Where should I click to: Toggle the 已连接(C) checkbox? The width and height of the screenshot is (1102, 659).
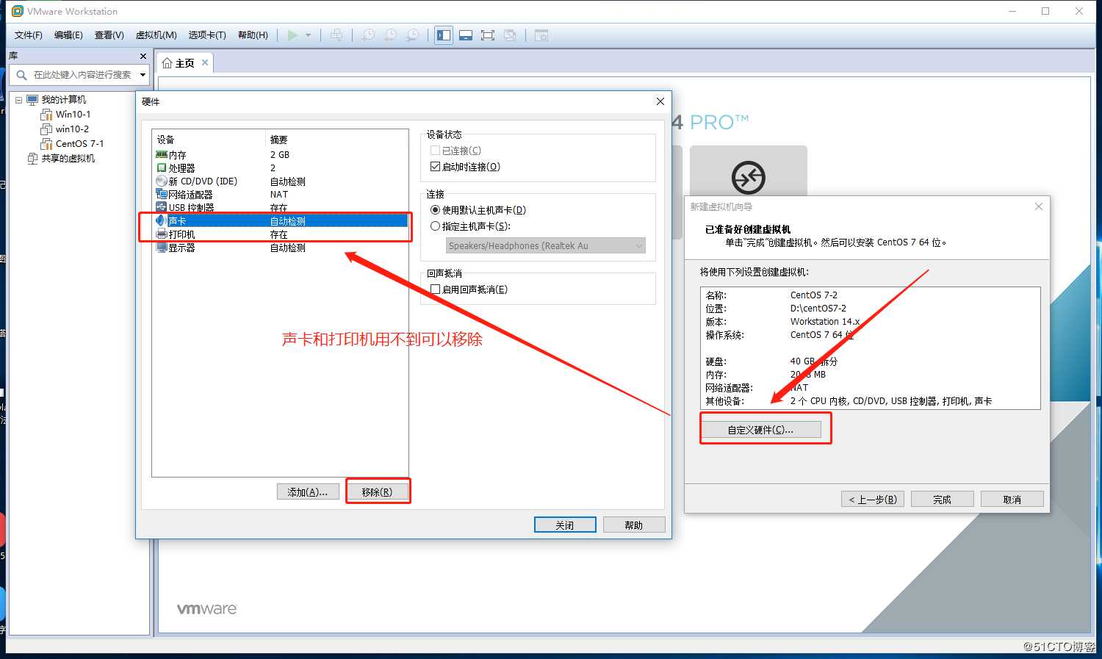(435, 151)
